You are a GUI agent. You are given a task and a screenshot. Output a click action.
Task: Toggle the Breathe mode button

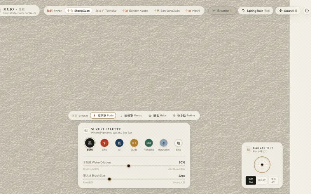222,11
